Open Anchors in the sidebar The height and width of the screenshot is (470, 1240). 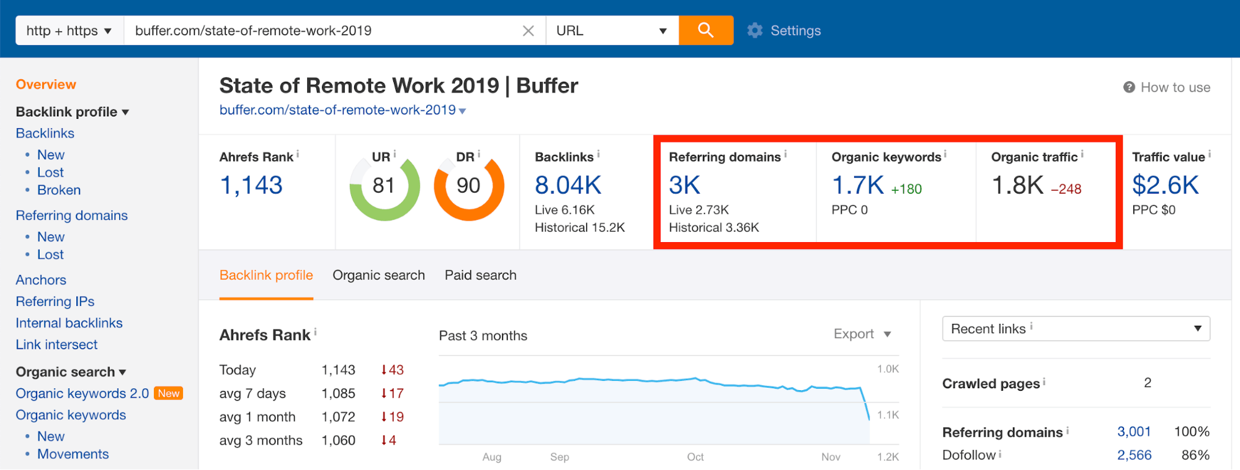pos(41,280)
